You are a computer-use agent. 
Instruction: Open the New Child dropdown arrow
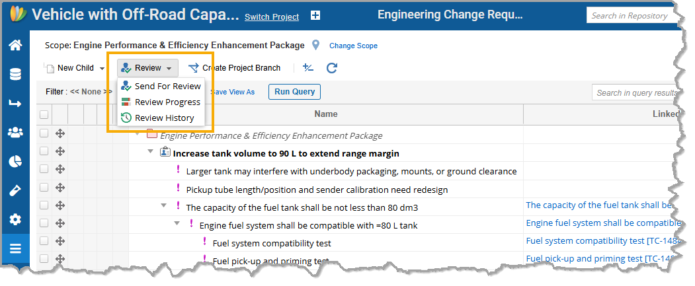click(102, 68)
